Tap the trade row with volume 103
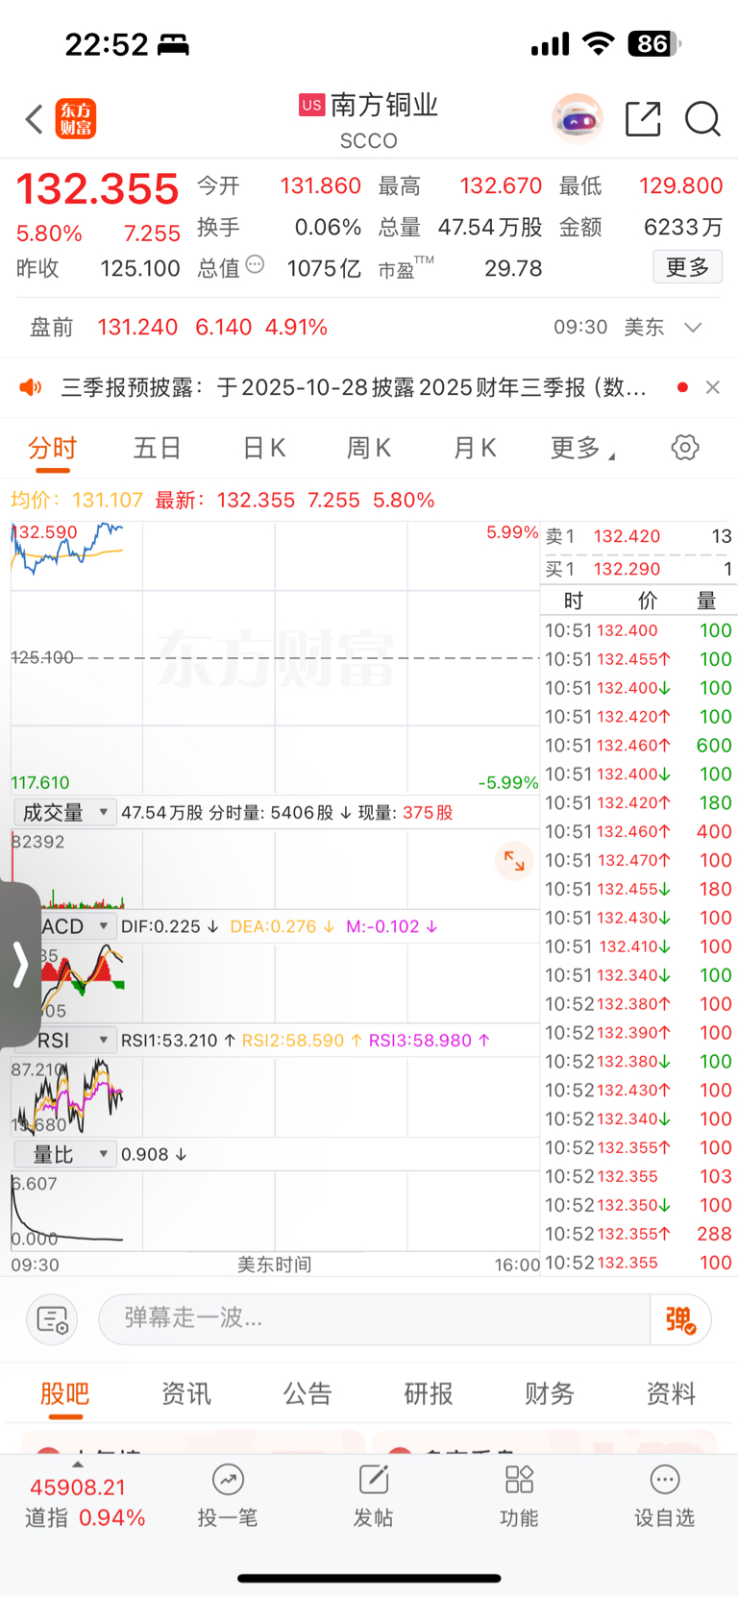 tap(638, 1176)
